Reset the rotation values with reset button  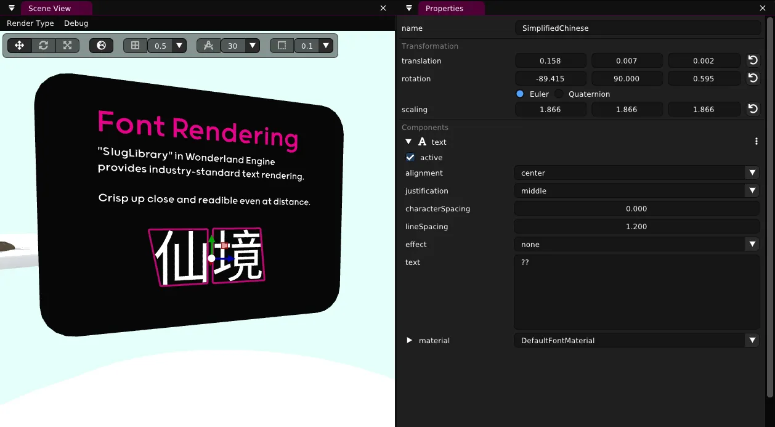[x=752, y=78]
